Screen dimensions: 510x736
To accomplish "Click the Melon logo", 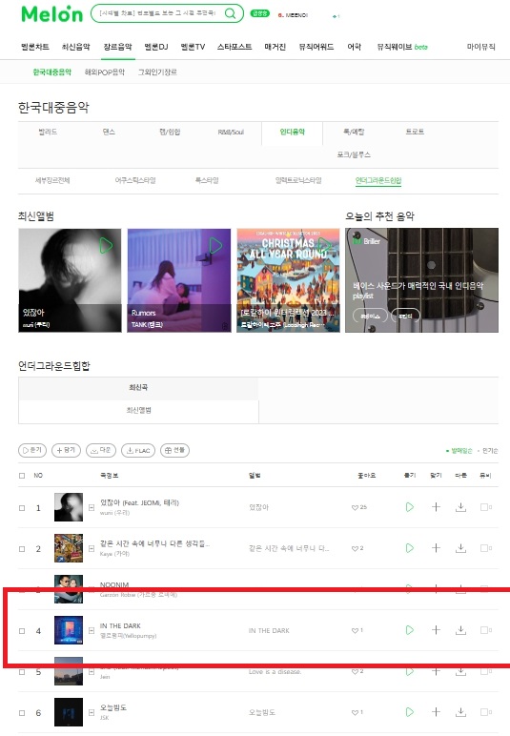I will coord(52,14).
